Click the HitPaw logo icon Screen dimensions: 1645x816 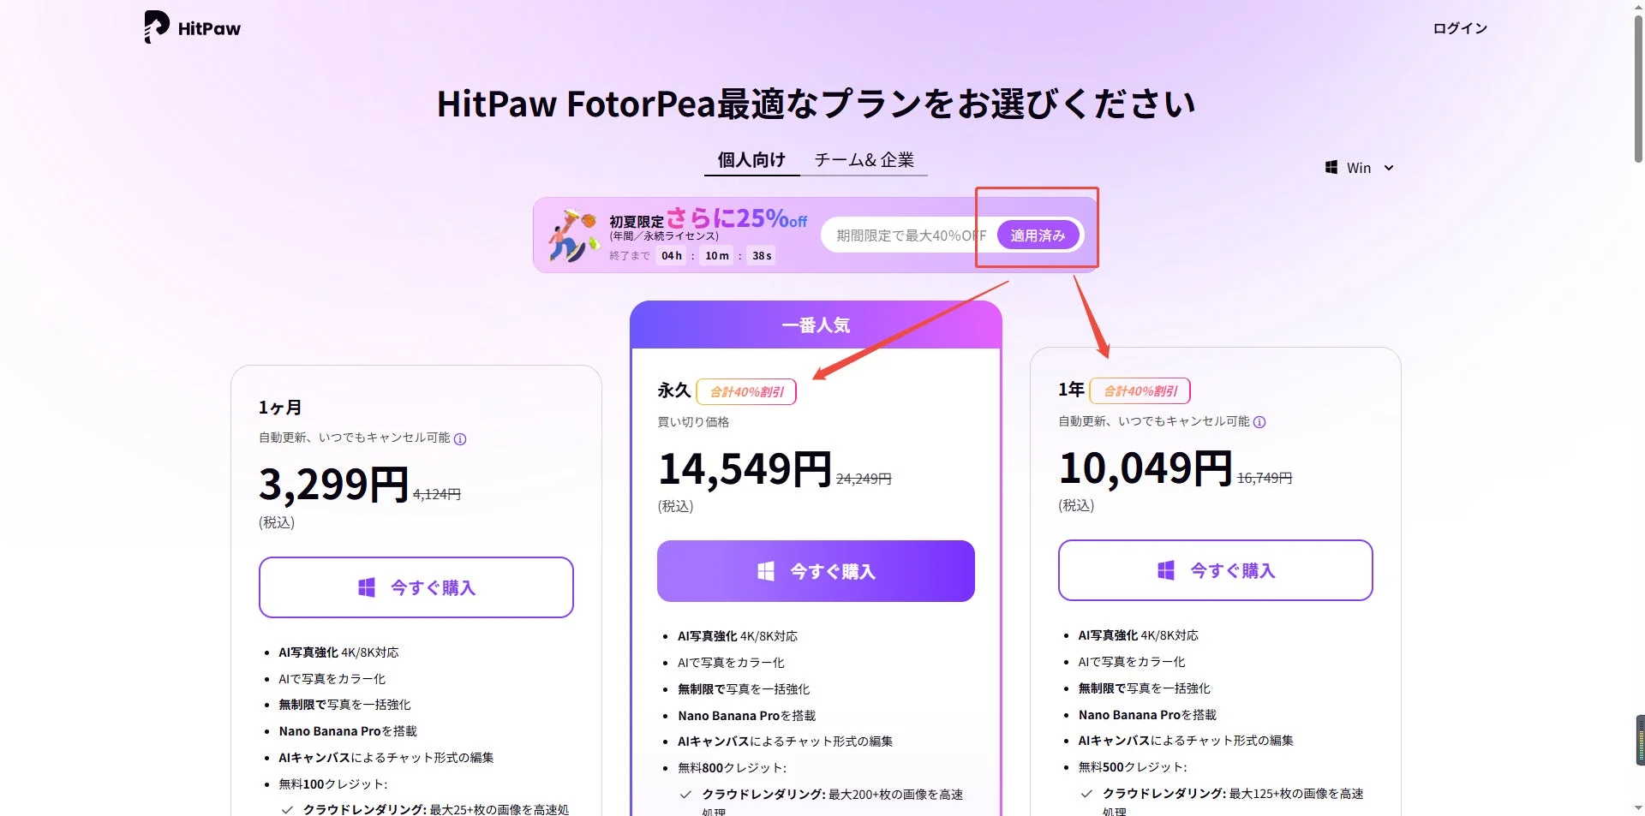click(x=157, y=27)
